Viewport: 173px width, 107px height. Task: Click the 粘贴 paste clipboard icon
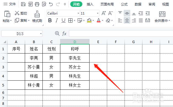coord(7,14)
